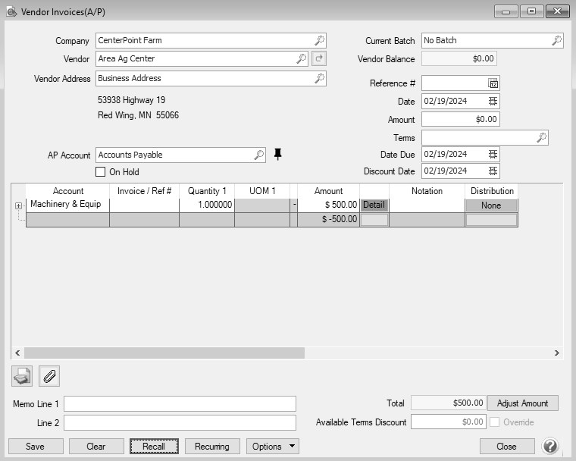Click the AP Account pin icon
This screenshot has width=576, height=461.
(x=277, y=155)
